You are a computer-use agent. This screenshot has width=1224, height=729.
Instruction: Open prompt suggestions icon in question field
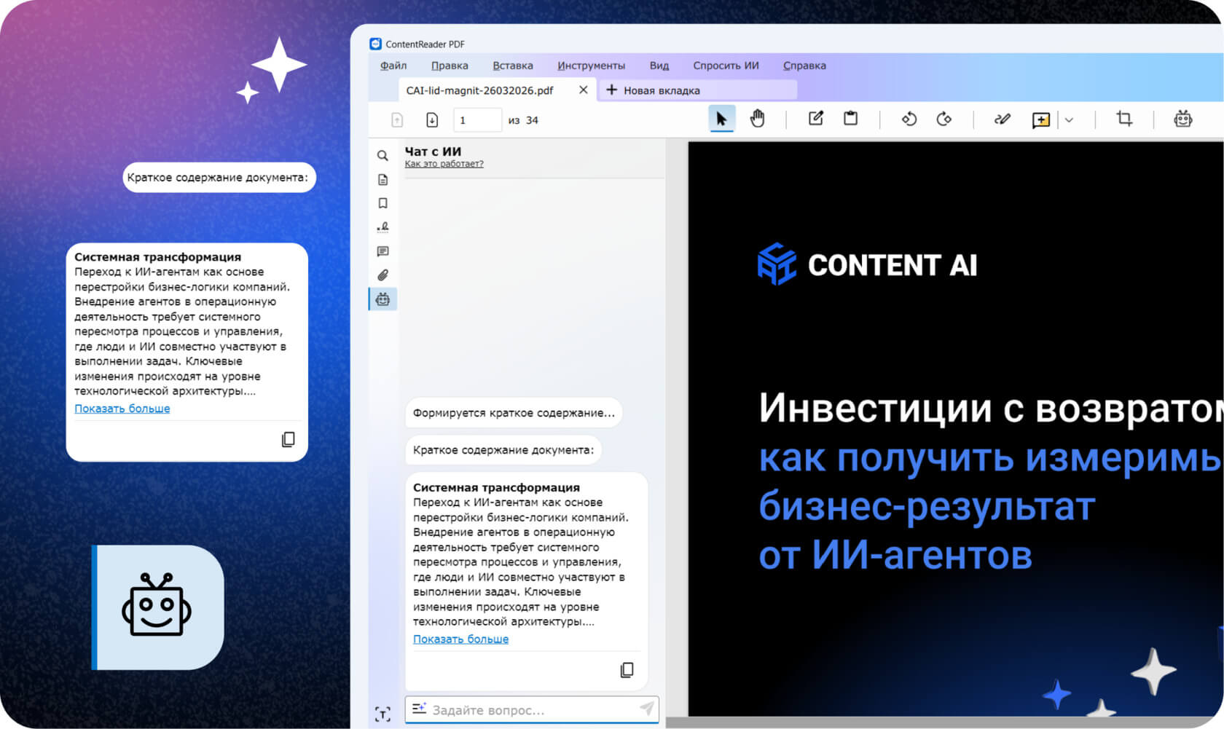[x=419, y=709]
